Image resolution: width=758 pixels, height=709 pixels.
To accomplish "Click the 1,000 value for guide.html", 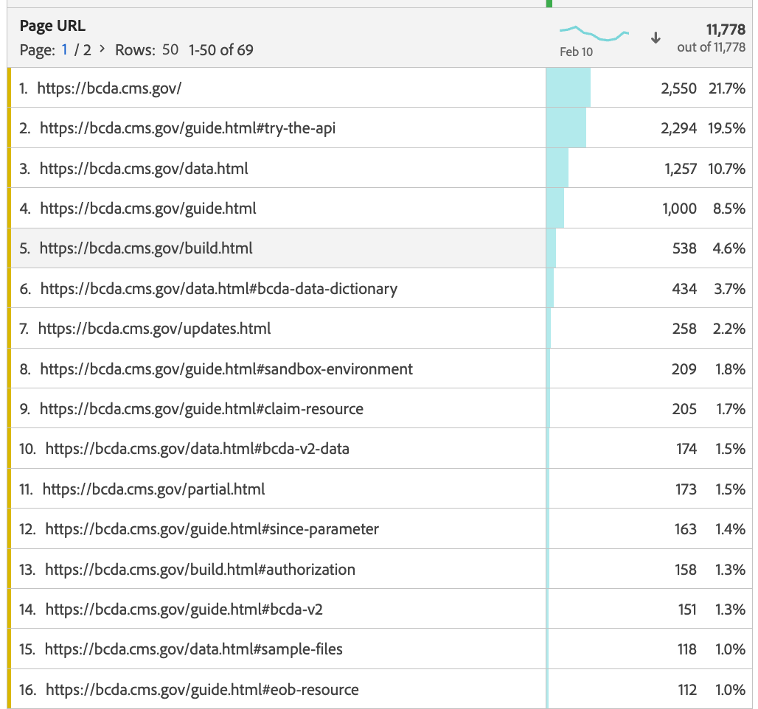I will coord(679,209).
